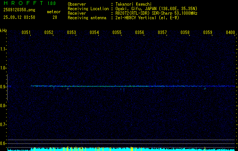Select the meteor count value 28

[x=55, y=17]
